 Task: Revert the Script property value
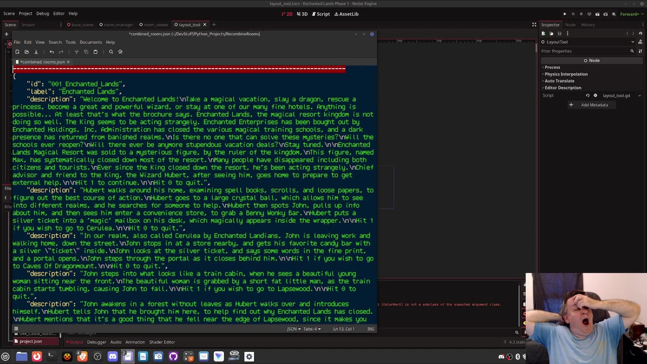[587, 96]
